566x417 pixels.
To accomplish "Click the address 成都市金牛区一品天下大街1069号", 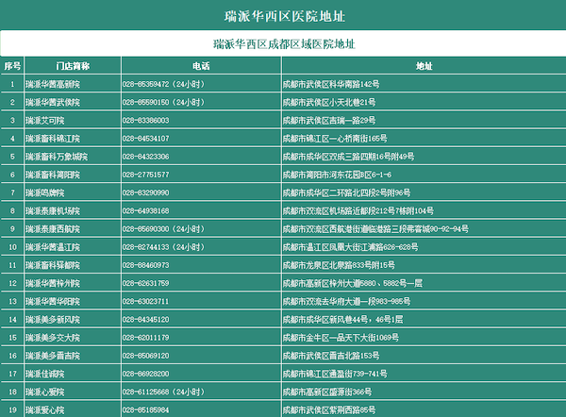I will point(341,338).
